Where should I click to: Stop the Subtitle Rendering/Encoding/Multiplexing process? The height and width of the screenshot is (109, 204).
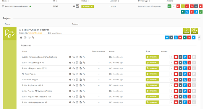[176, 57]
